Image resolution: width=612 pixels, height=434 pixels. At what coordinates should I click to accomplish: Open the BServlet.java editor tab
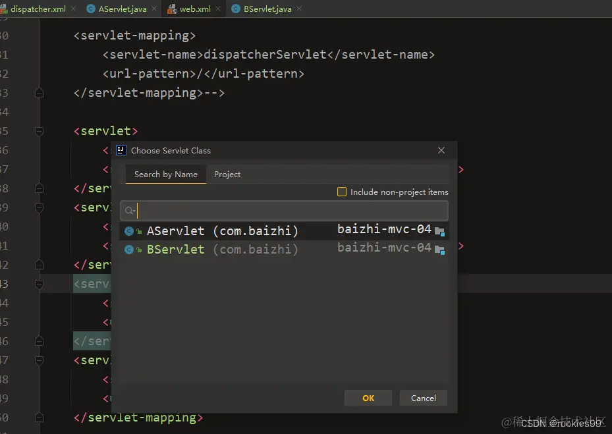pos(267,9)
